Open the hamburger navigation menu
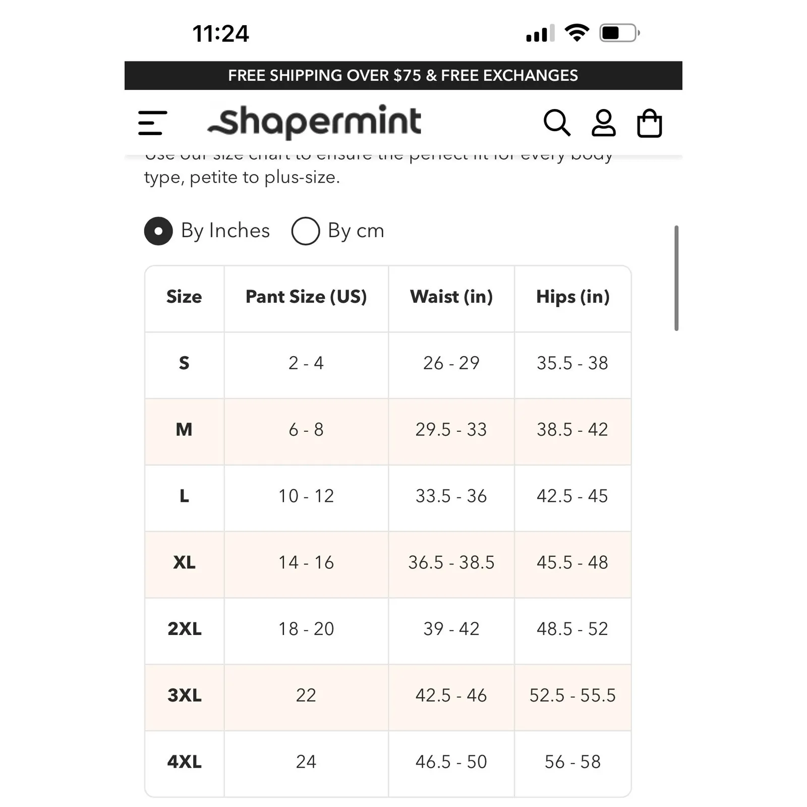 click(151, 122)
